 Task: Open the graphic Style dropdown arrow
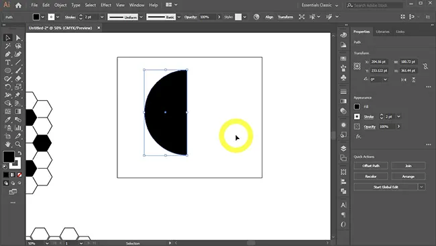[245, 17]
